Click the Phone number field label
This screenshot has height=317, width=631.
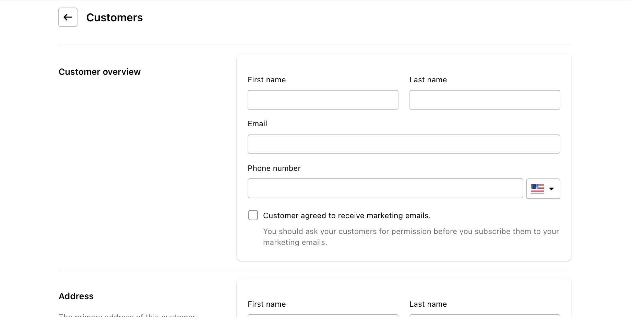274,168
